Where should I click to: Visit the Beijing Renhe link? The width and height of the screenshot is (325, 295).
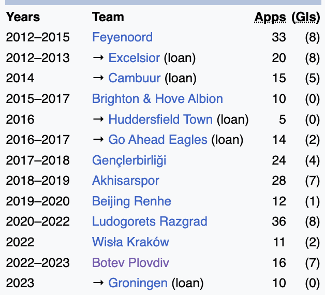coord(131,201)
